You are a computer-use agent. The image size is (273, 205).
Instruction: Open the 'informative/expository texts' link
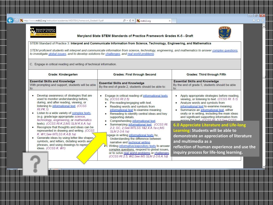click(137, 146)
